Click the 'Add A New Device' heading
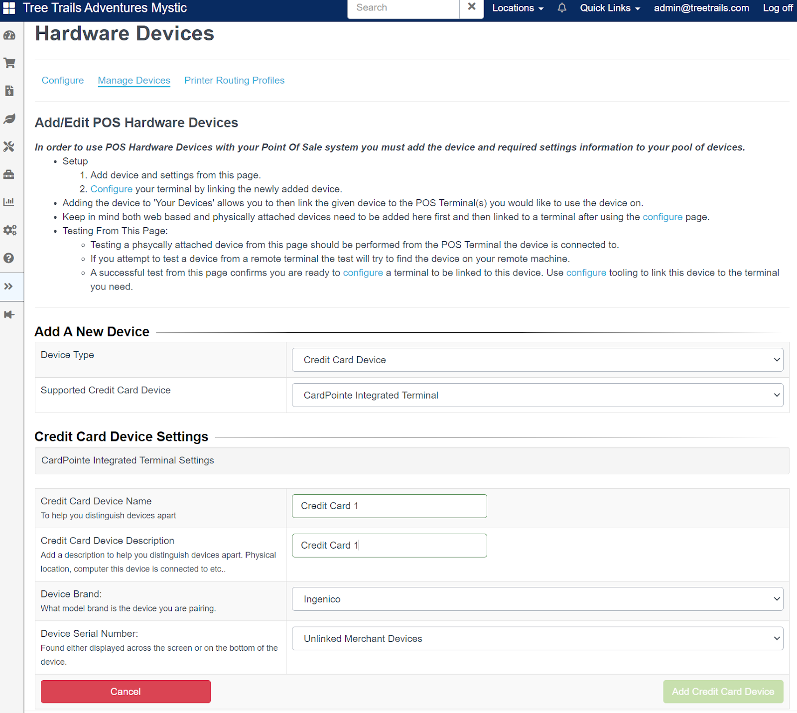The width and height of the screenshot is (797, 713). point(92,332)
